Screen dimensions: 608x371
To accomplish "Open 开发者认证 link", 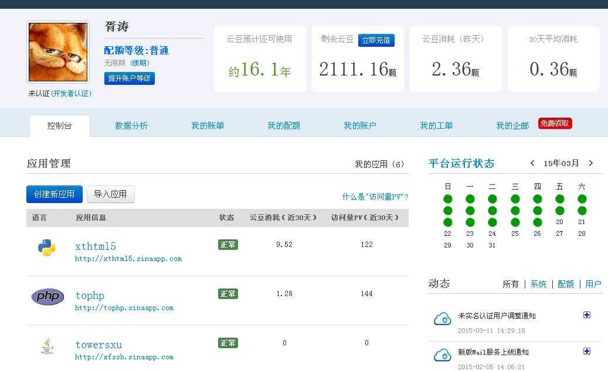I will click(72, 94).
